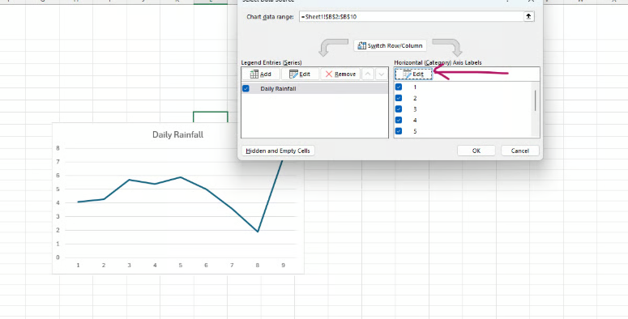Screen dimensions: 628x319
Task: Uncheck axis label 2 checkbox
Action: point(399,98)
